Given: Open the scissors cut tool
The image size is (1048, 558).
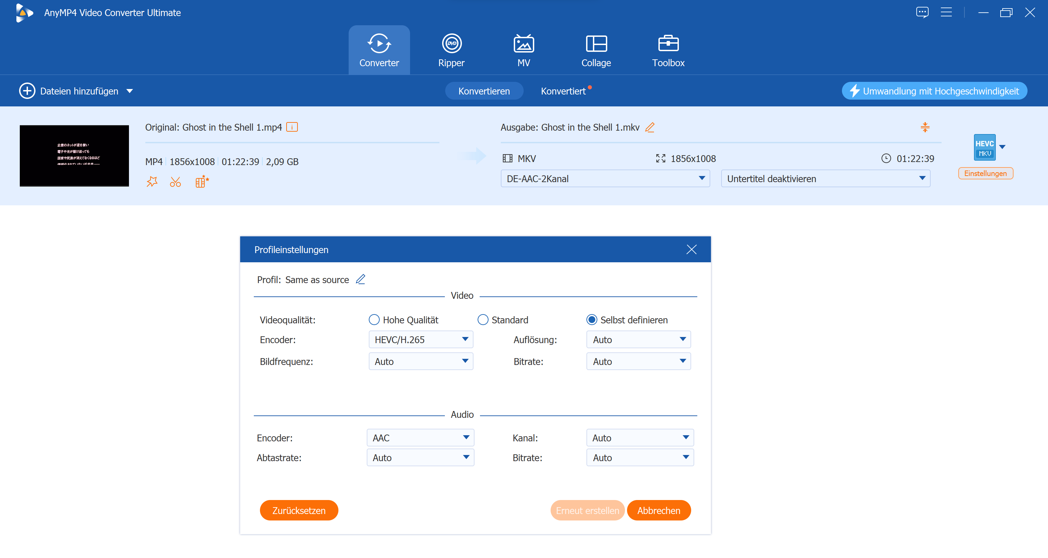Looking at the screenshot, I should [175, 181].
